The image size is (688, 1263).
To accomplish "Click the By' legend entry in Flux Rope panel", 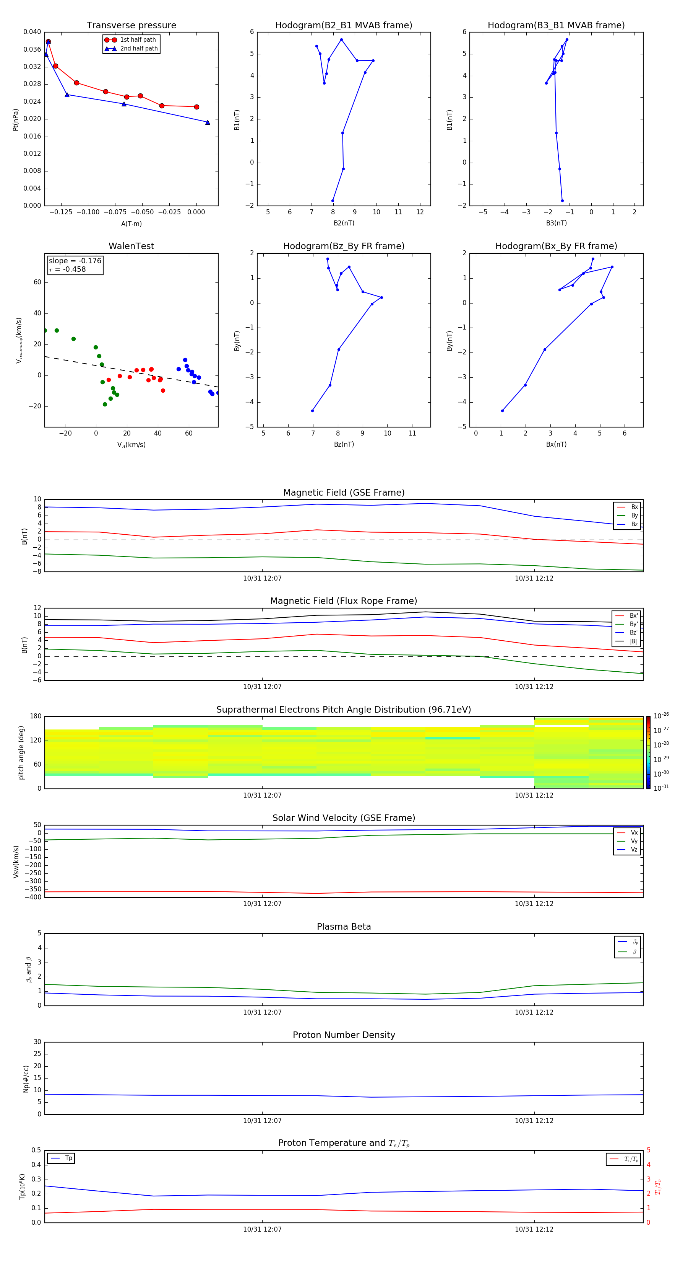I will coord(626,624).
